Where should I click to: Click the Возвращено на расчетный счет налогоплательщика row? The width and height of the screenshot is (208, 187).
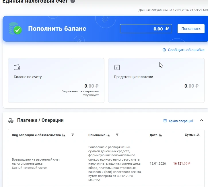(106, 163)
